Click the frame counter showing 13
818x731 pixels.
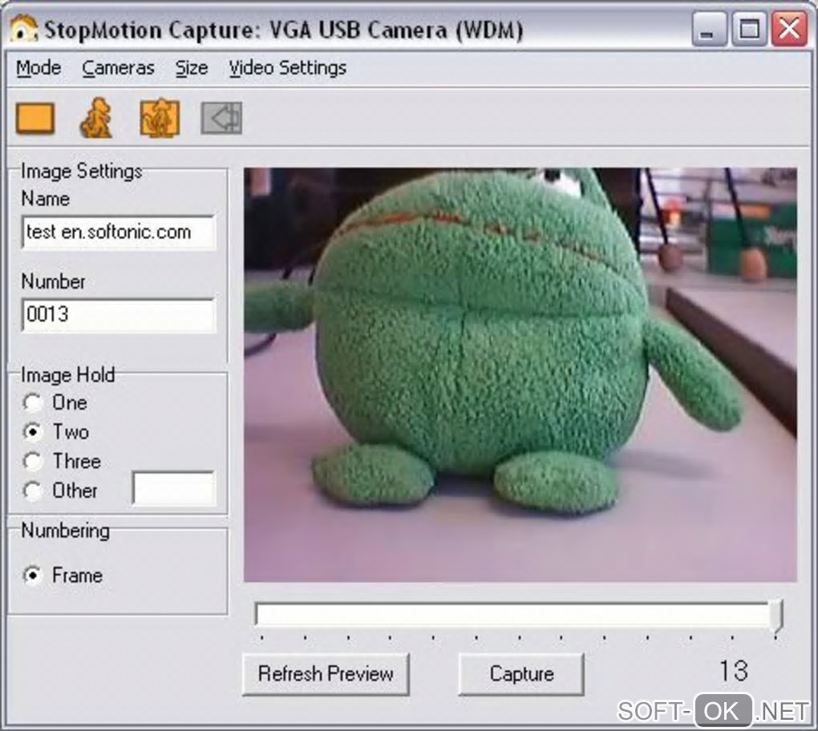[734, 671]
